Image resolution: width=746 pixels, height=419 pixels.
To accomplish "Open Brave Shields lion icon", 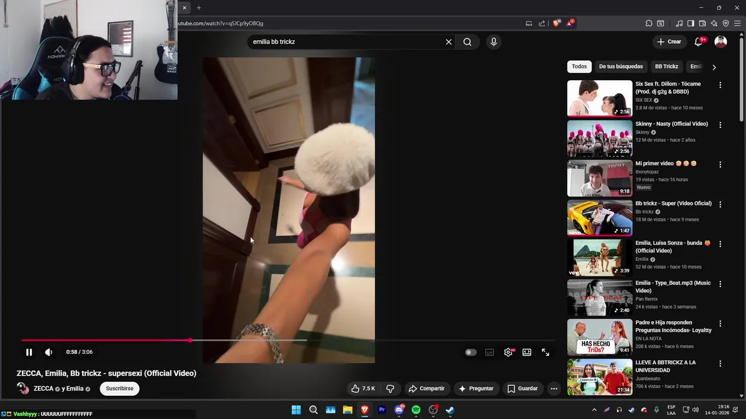I will pos(557,23).
